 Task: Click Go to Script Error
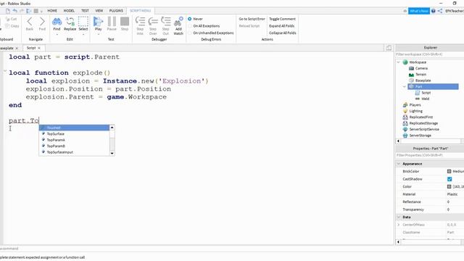pyautogui.click(x=252, y=19)
